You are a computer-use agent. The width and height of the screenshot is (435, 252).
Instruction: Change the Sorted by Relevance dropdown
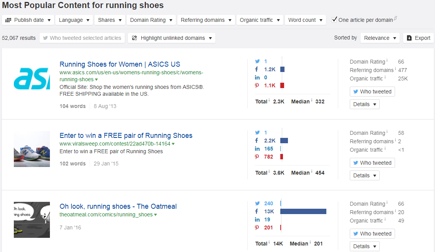(x=380, y=38)
